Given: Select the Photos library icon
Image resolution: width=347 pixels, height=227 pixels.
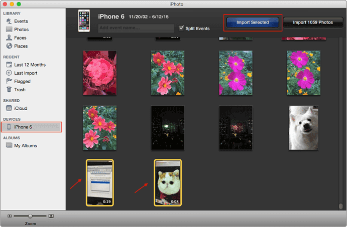Looking at the screenshot, I should [9, 29].
